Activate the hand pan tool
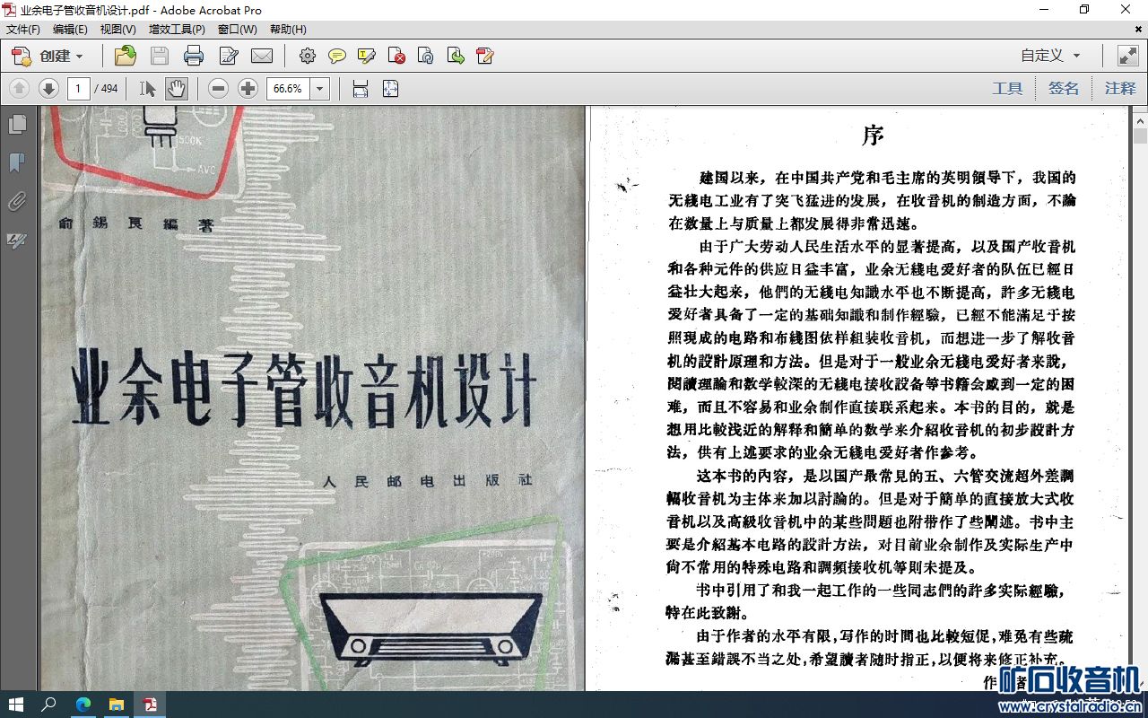1148x718 pixels. 177,88
